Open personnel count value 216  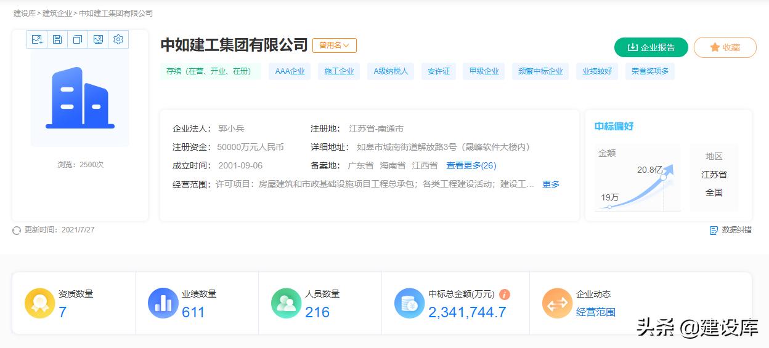(x=317, y=312)
